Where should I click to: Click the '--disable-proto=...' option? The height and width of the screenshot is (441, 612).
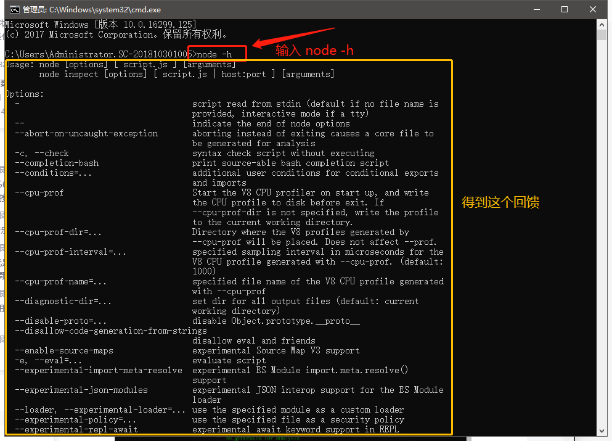point(60,321)
